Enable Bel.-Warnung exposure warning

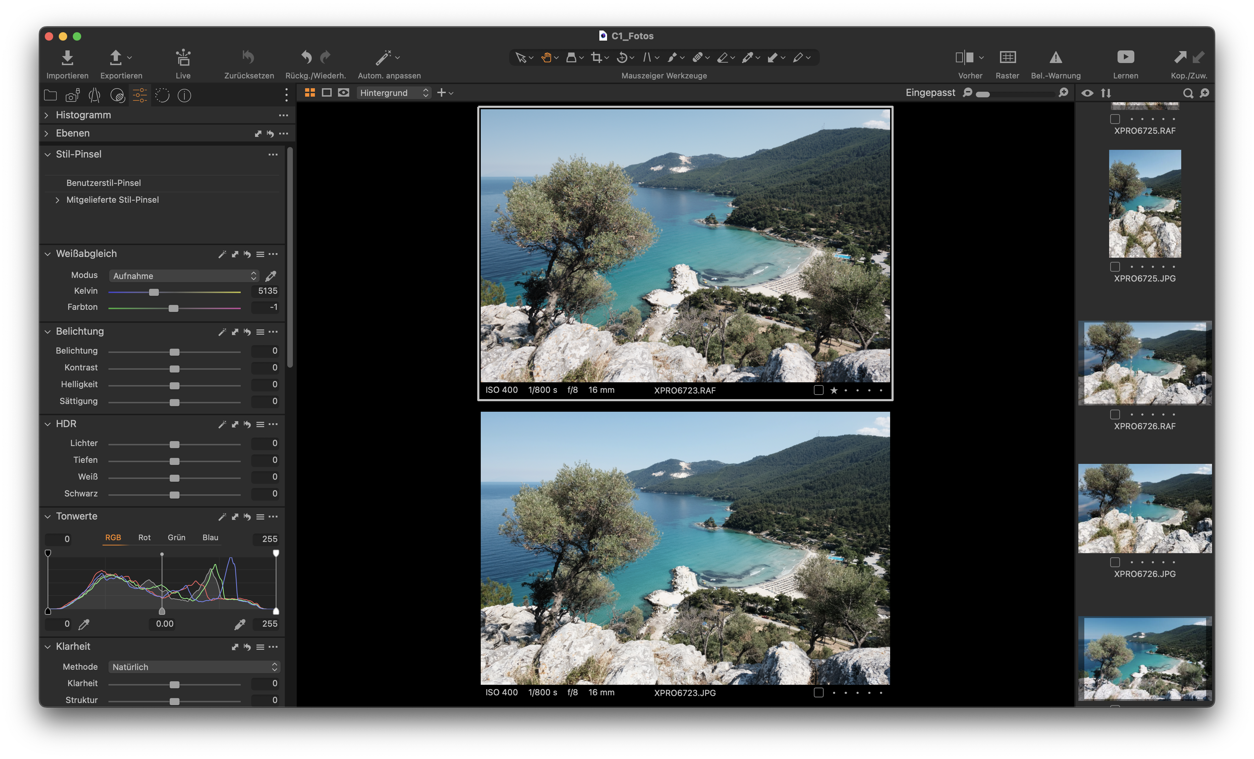(1056, 57)
